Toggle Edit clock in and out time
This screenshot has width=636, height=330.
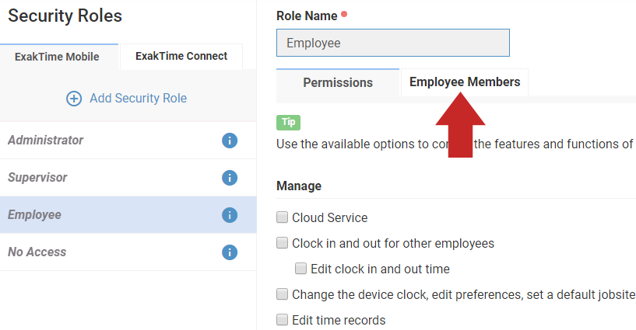pyautogui.click(x=300, y=268)
